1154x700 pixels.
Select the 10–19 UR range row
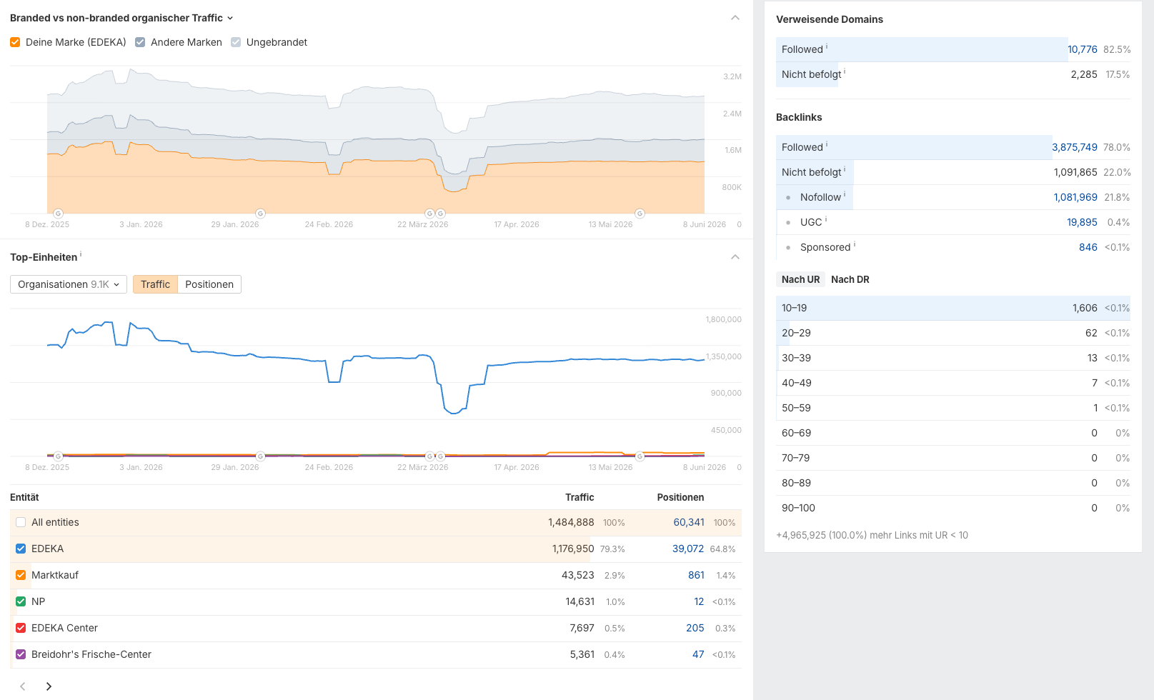[953, 308]
